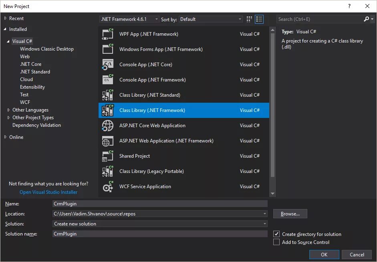Click the ASP.NET Core Web Application icon

[x=108, y=126]
